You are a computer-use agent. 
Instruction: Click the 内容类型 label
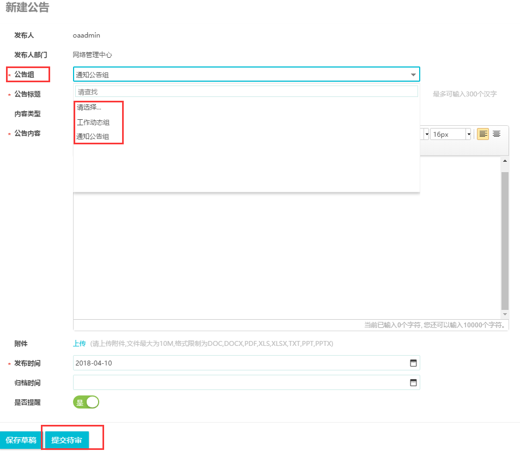(x=27, y=114)
